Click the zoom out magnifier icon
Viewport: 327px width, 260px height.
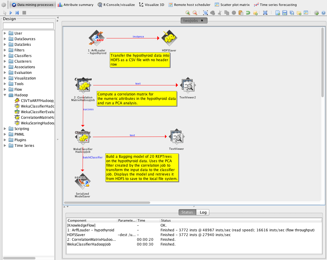click(x=195, y=13)
